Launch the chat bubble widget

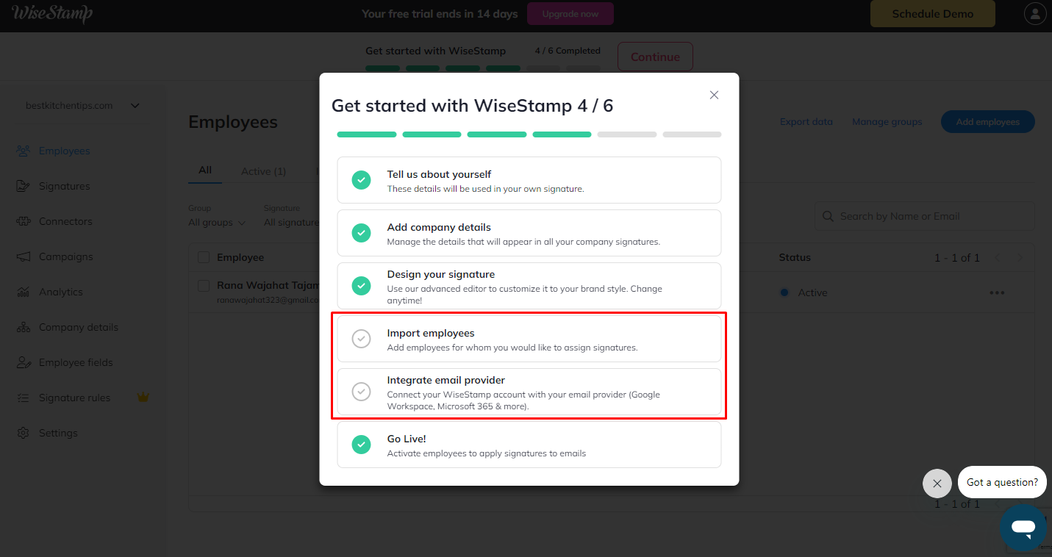(1023, 528)
